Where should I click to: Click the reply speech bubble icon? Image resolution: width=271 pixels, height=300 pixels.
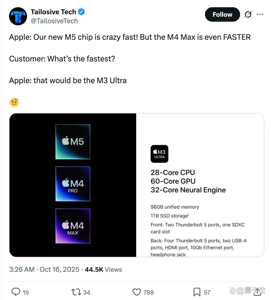(16, 292)
